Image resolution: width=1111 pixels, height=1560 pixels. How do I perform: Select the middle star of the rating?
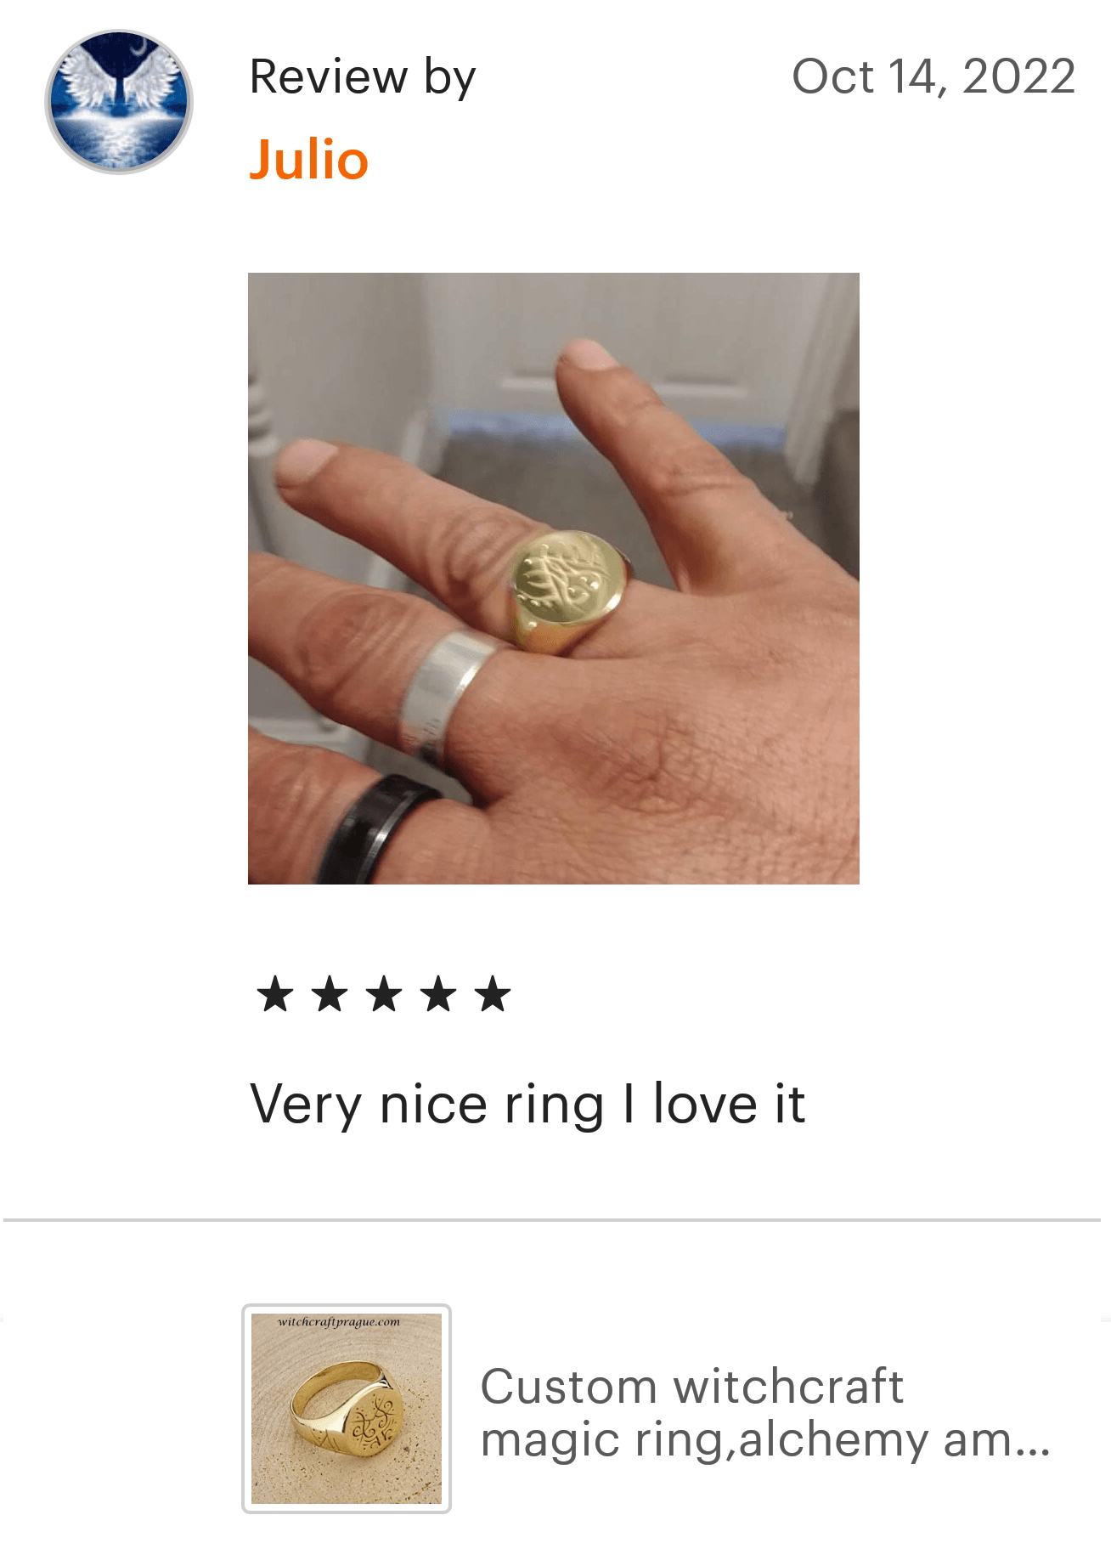[x=384, y=993]
